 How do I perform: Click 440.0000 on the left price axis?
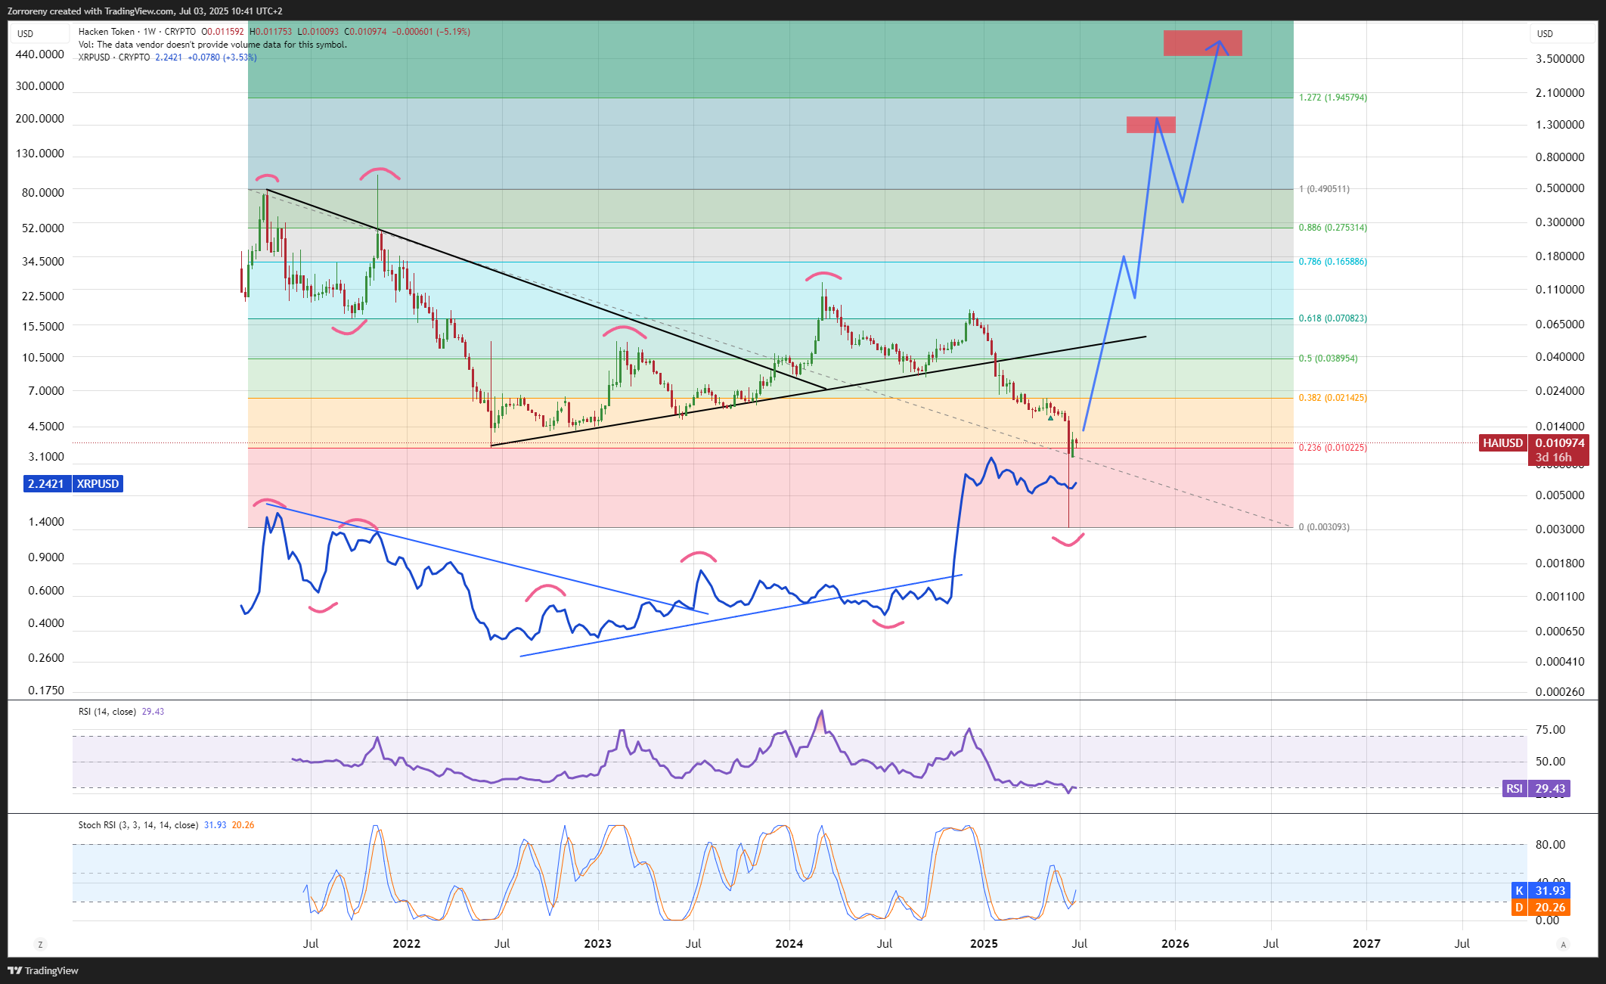coord(40,54)
